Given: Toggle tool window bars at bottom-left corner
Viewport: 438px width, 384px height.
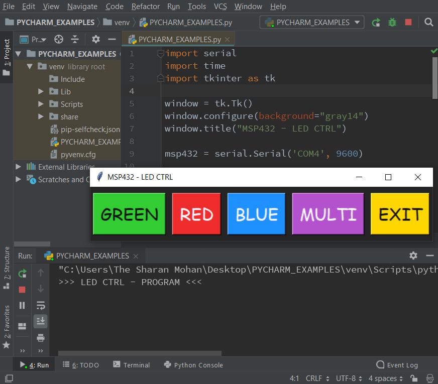Looking at the screenshot, I should coord(9,378).
